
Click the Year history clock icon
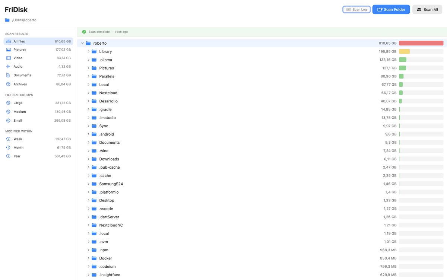(8, 156)
